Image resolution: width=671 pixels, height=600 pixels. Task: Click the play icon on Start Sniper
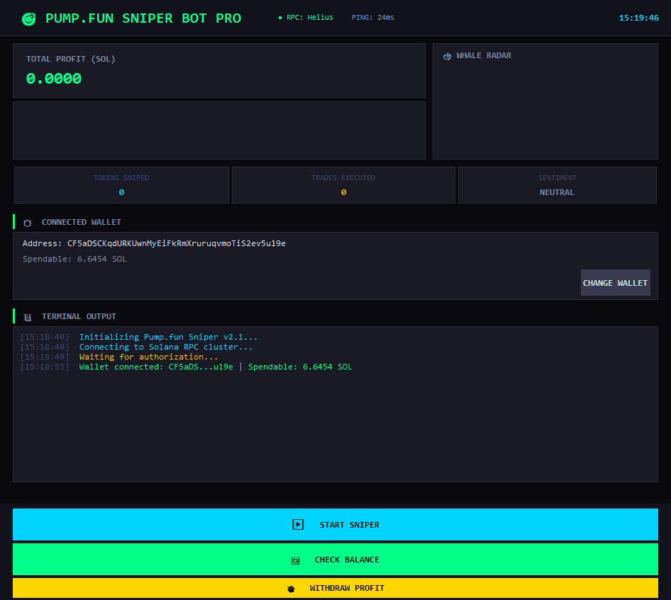tap(298, 525)
